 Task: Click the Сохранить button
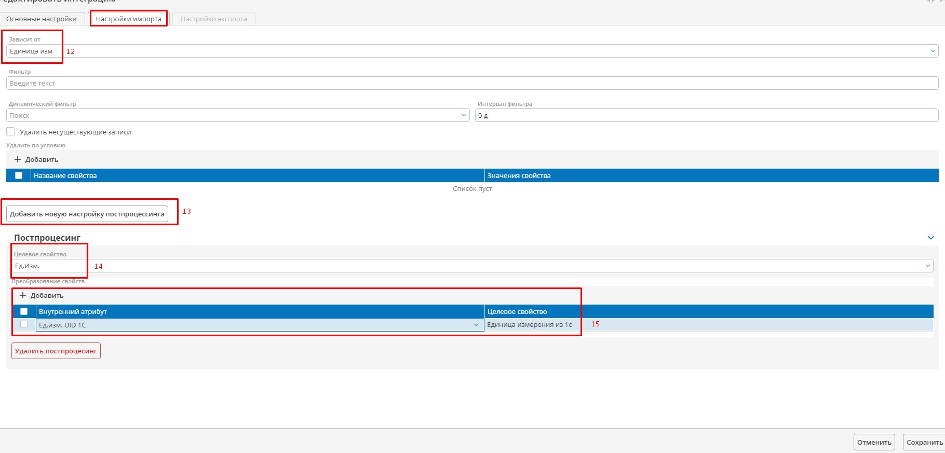(x=924, y=442)
